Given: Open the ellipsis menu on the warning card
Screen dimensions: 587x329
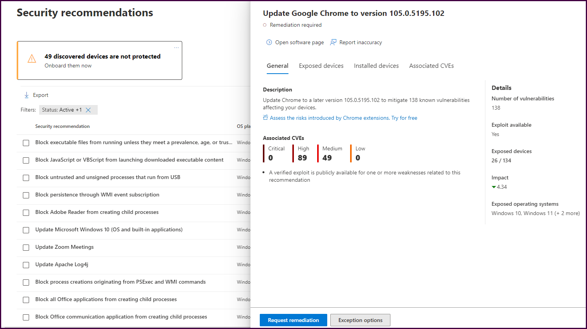Looking at the screenshot, I should pos(176,47).
